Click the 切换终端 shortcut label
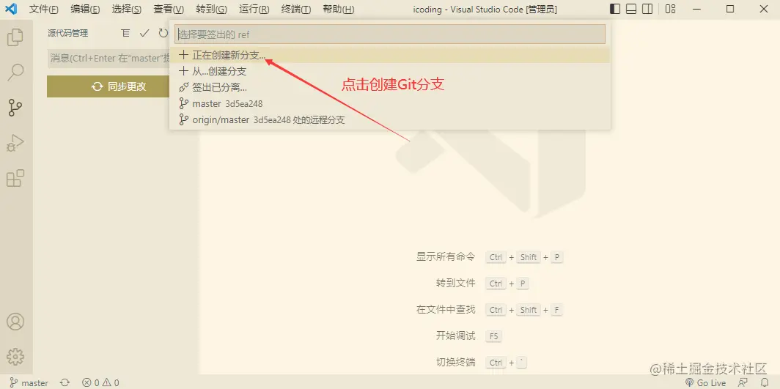The height and width of the screenshot is (389, 780). 456,362
